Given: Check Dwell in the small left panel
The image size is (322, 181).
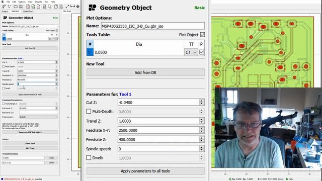Looking at the screenshot, I should click(x=4, y=88).
